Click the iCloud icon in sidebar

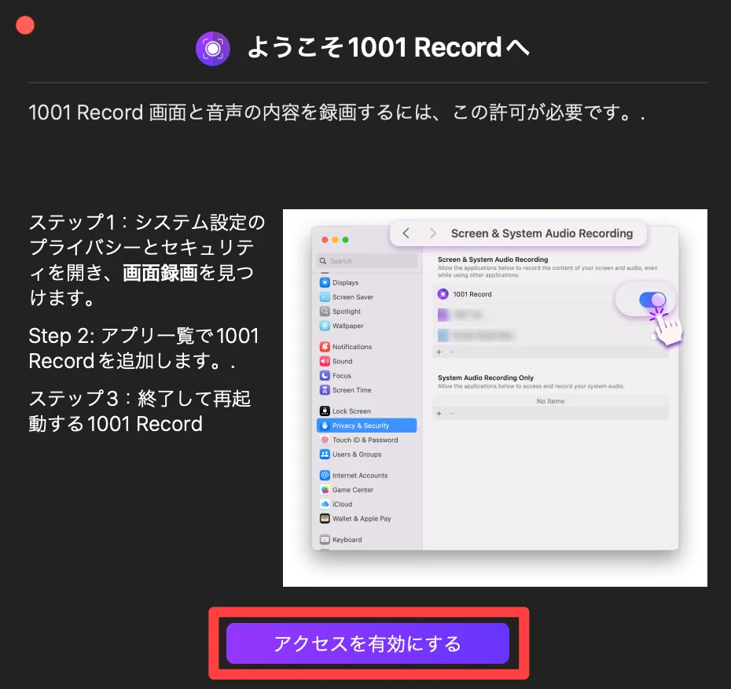click(325, 504)
